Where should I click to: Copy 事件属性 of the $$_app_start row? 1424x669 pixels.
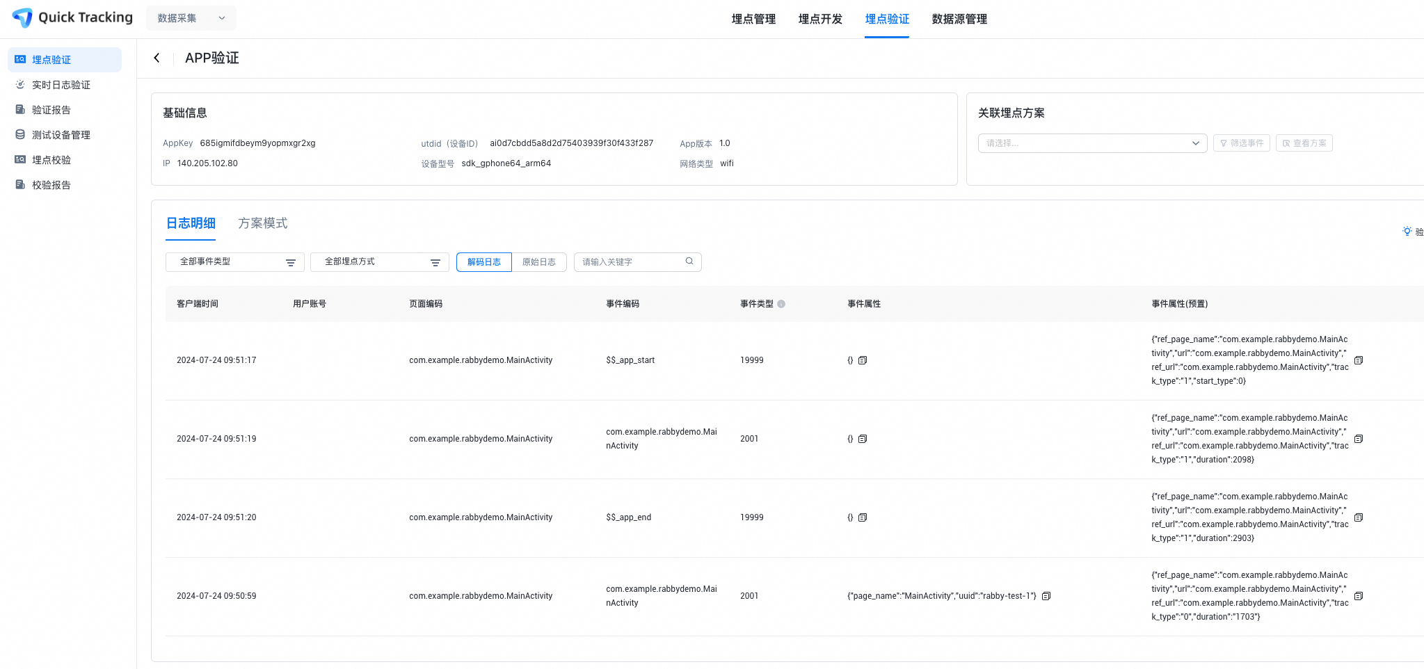[x=863, y=360]
